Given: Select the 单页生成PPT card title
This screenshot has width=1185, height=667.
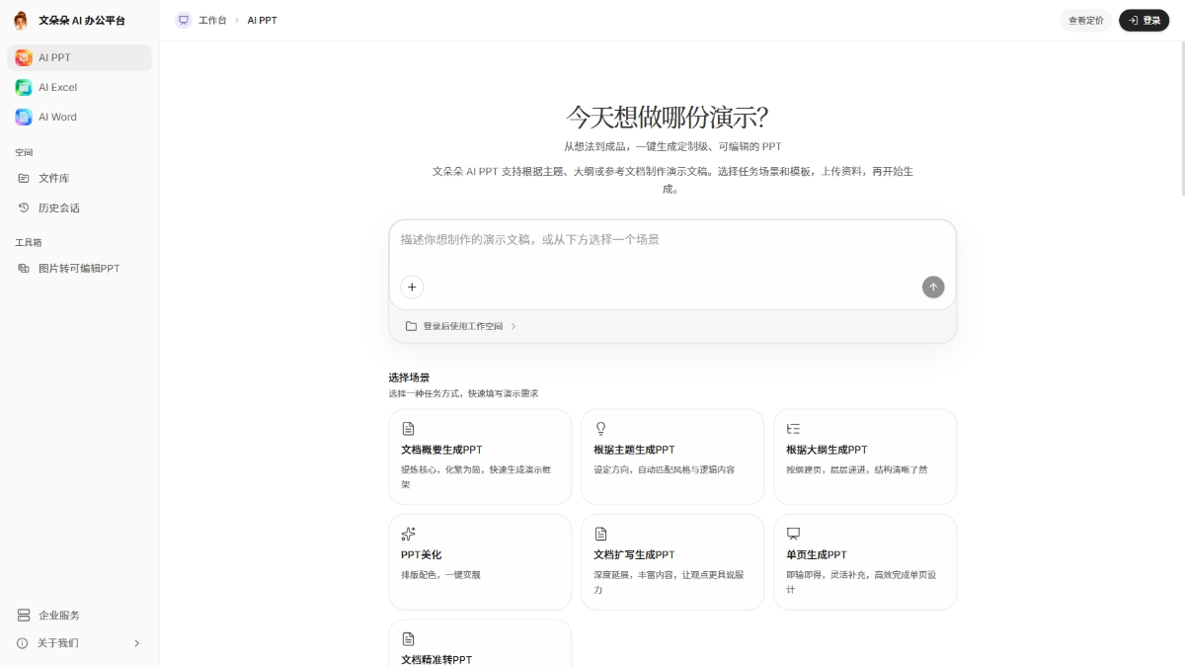Looking at the screenshot, I should tap(817, 555).
